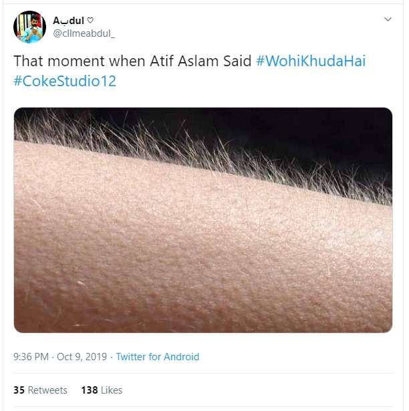Open the Twitter for Android source link
This screenshot has width=409, height=411.
[x=158, y=357]
